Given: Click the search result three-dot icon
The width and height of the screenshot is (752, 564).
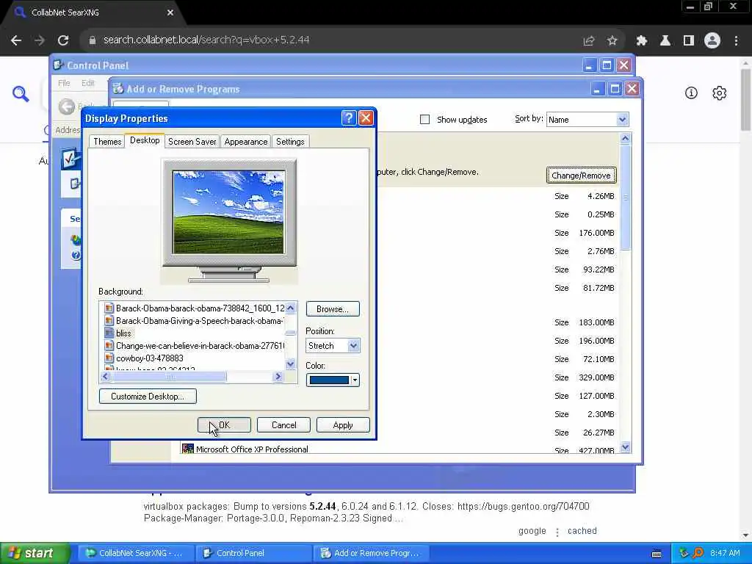Looking at the screenshot, I should coord(557,532).
